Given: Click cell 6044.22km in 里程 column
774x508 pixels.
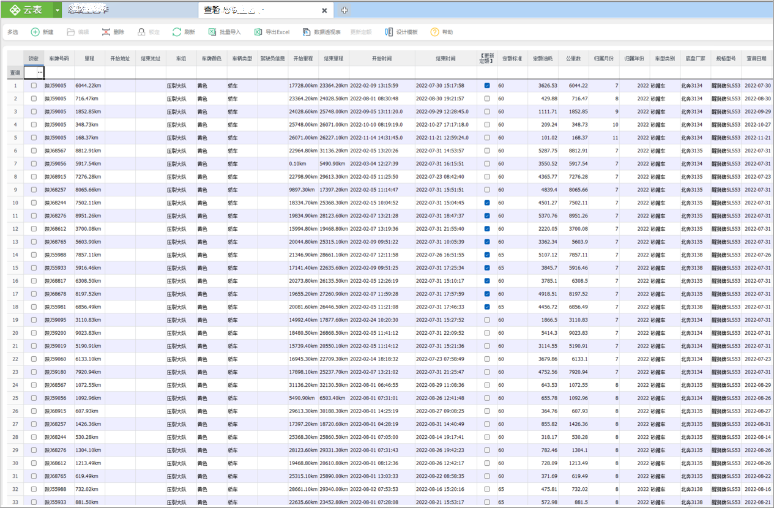Looking at the screenshot, I should click(x=89, y=86).
